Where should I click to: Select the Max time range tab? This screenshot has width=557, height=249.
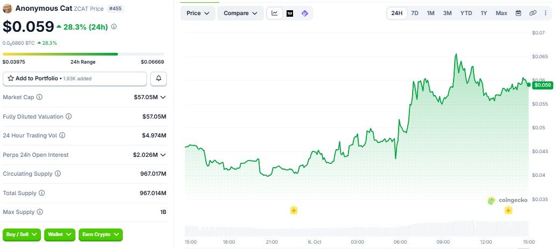pyautogui.click(x=501, y=13)
